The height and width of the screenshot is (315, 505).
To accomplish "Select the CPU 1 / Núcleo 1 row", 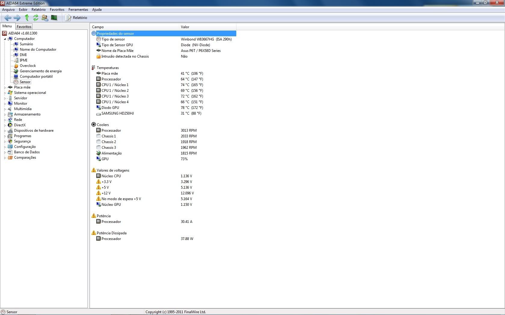I will 164,85.
